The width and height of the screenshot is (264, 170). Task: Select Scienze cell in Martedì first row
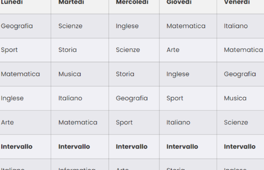click(80, 26)
